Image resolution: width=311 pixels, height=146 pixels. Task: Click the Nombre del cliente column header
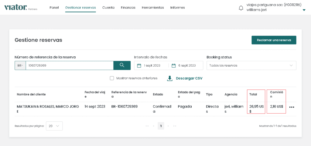tap(31, 95)
